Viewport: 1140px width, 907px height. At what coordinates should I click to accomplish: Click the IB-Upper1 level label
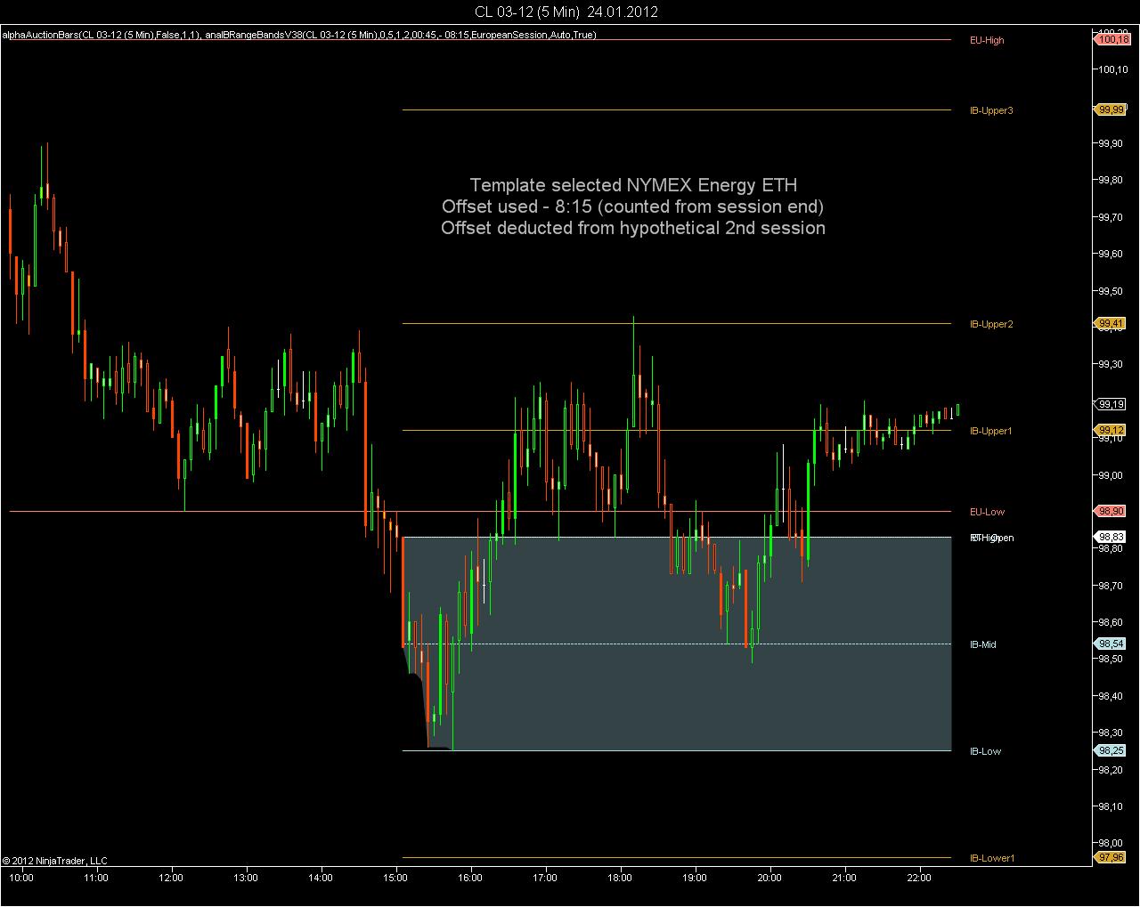coord(991,431)
